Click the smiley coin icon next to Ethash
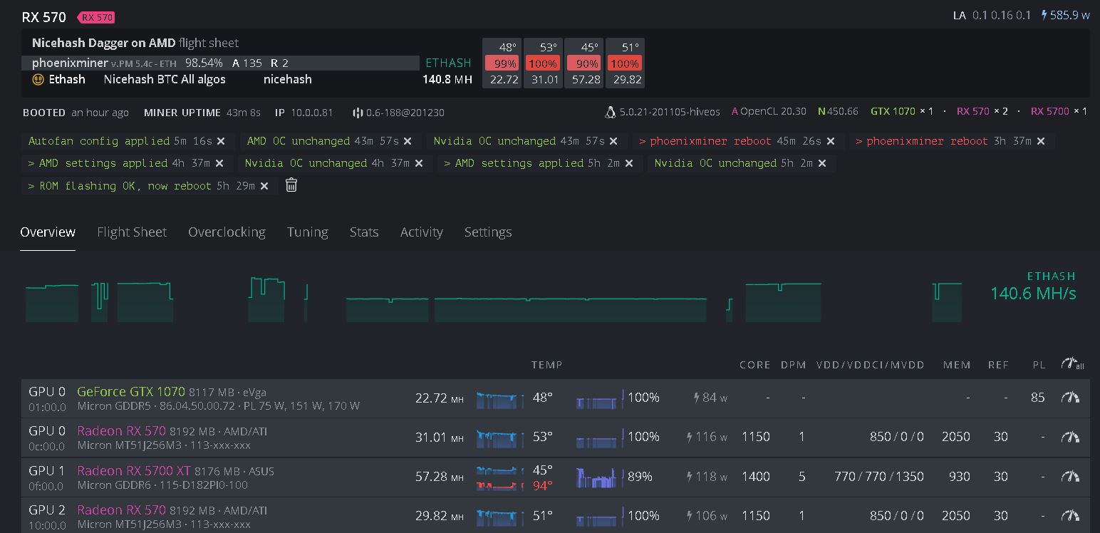1100x533 pixels. pos(38,80)
